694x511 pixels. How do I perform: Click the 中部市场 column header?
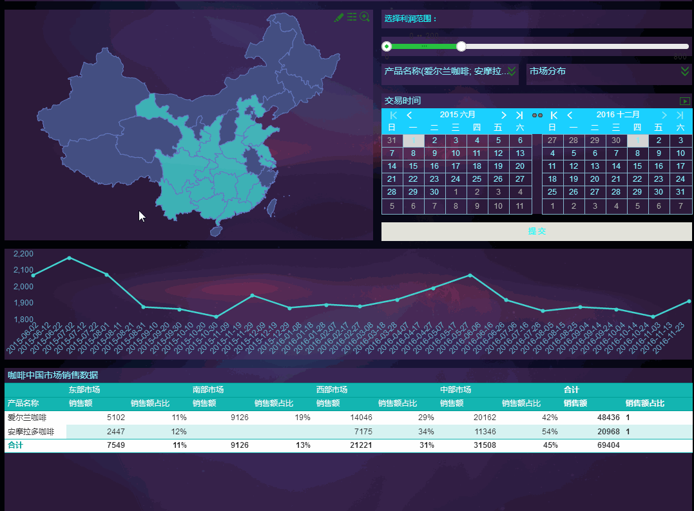tap(456, 390)
